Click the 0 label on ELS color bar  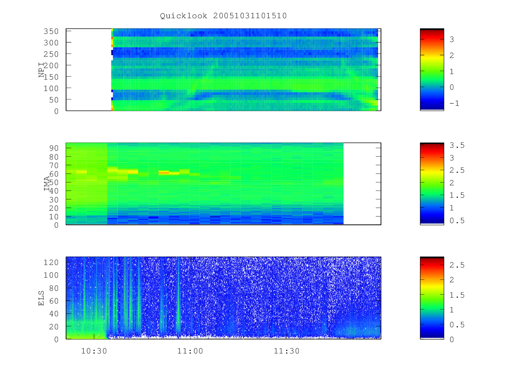[x=452, y=339]
